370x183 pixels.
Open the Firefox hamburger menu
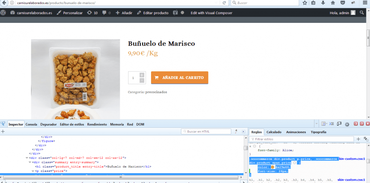(365, 3)
